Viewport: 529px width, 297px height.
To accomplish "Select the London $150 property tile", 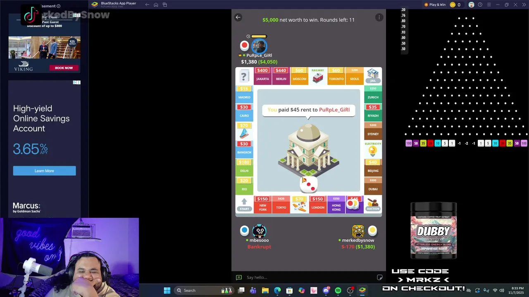I will coord(318,204).
